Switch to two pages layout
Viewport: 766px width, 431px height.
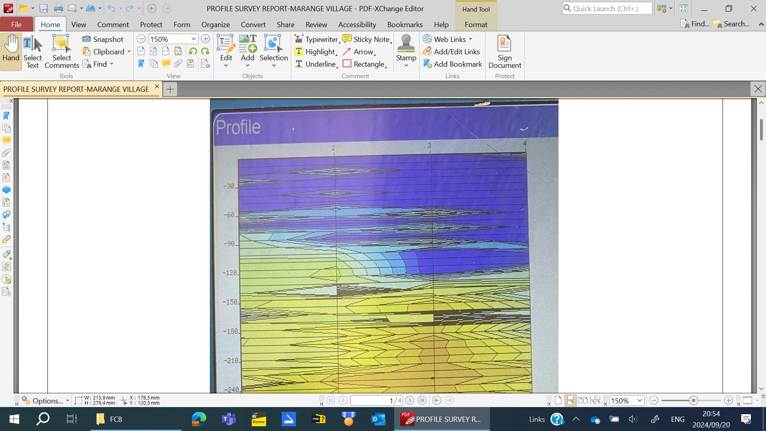point(583,400)
